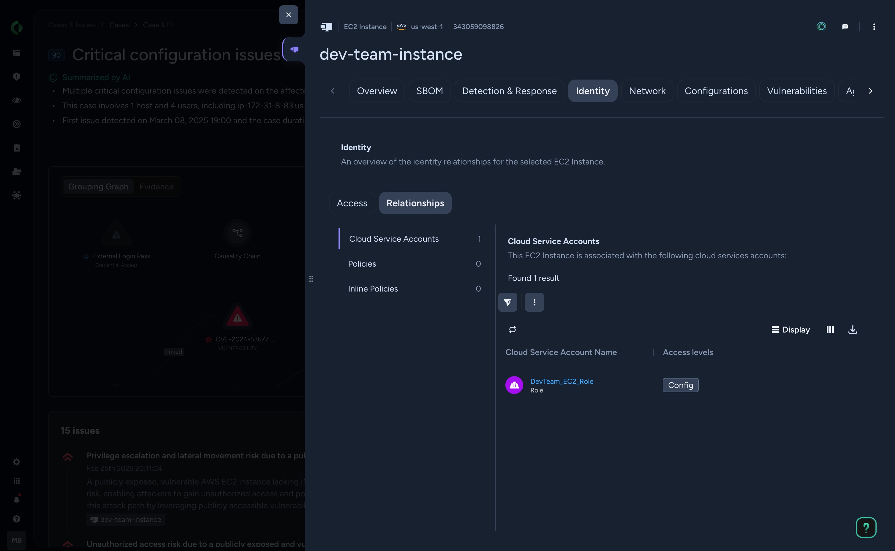Click the panel resize drag handle
Viewport: 895px width, 551px height.
point(311,279)
